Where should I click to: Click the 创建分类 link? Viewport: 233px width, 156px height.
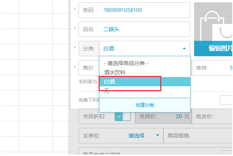pyautogui.click(x=144, y=105)
